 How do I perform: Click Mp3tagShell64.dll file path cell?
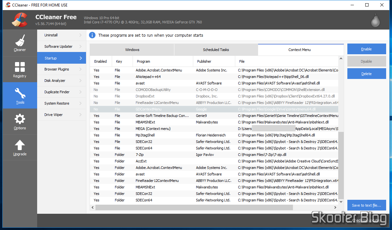[x=276, y=135]
